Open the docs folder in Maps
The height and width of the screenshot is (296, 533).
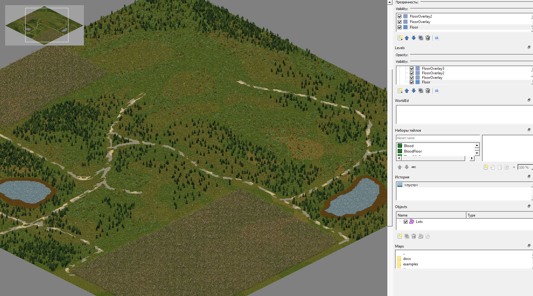click(407, 259)
